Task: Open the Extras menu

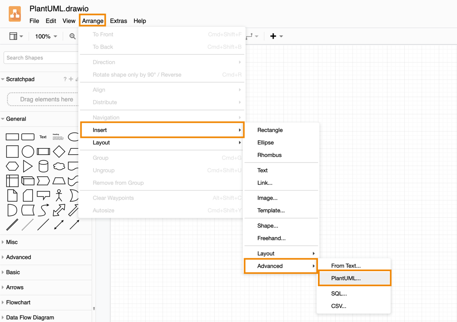Action: (x=118, y=21)
